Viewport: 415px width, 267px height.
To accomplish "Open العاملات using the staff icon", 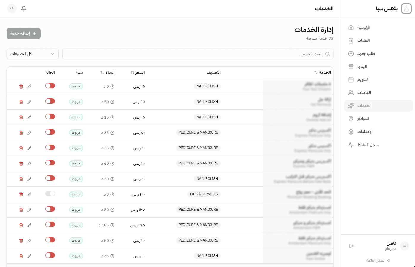I will coord(351,92).
